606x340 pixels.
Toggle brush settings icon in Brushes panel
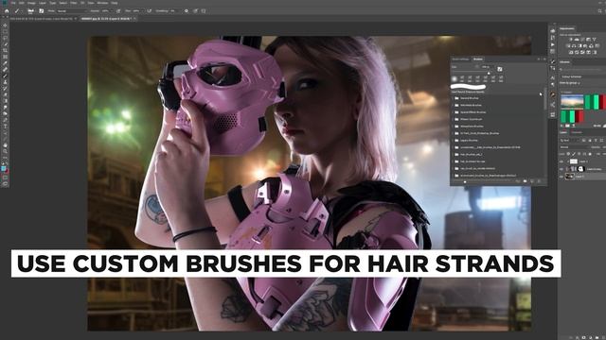point(499,69)
